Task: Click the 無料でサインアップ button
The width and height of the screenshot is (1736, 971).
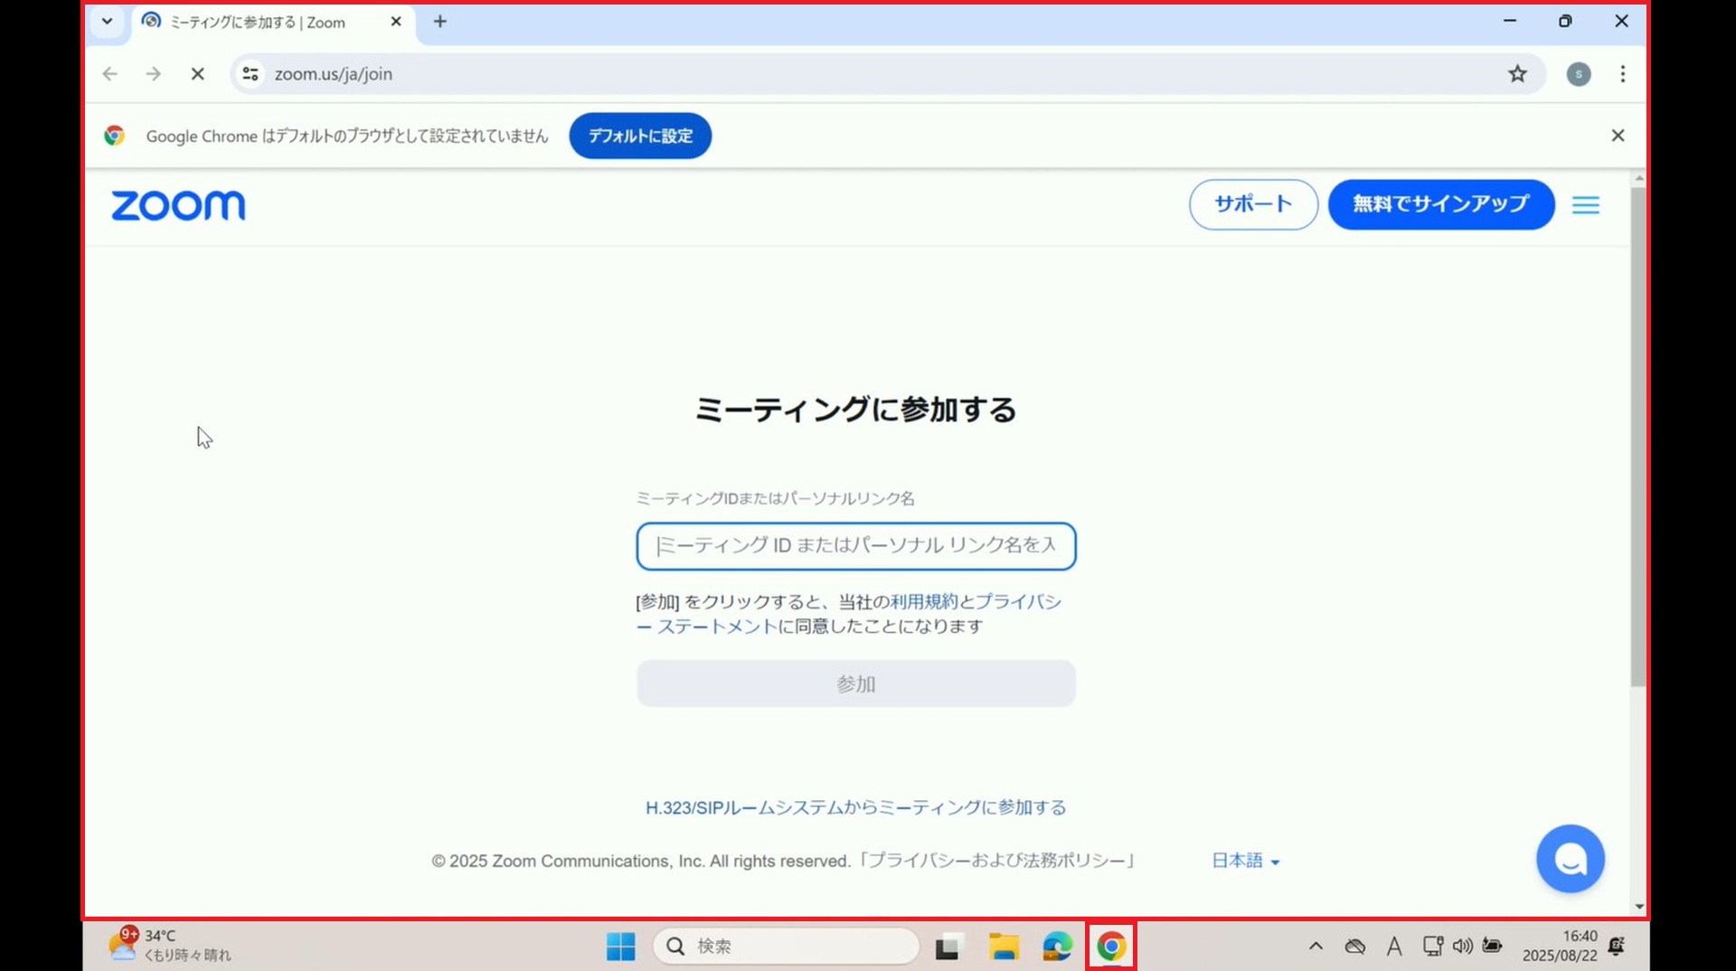Action: 1440,204
